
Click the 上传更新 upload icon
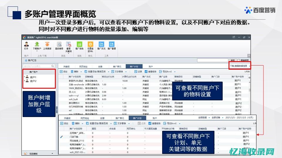[47, 45]
